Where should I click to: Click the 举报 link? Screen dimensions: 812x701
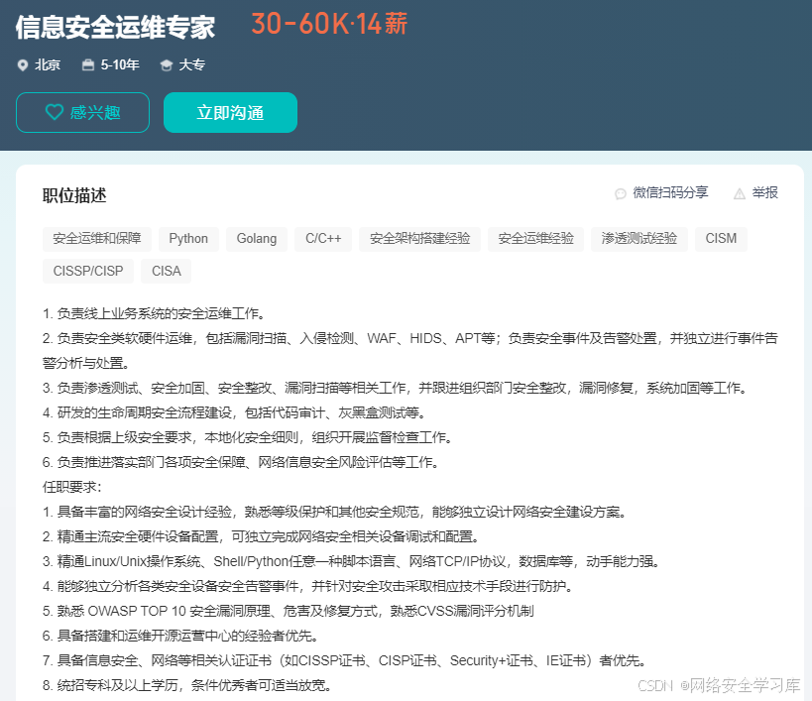point(764,192)
